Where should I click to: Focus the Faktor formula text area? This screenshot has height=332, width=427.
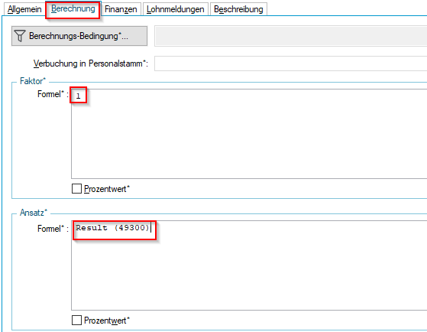(x=249, y=134)
